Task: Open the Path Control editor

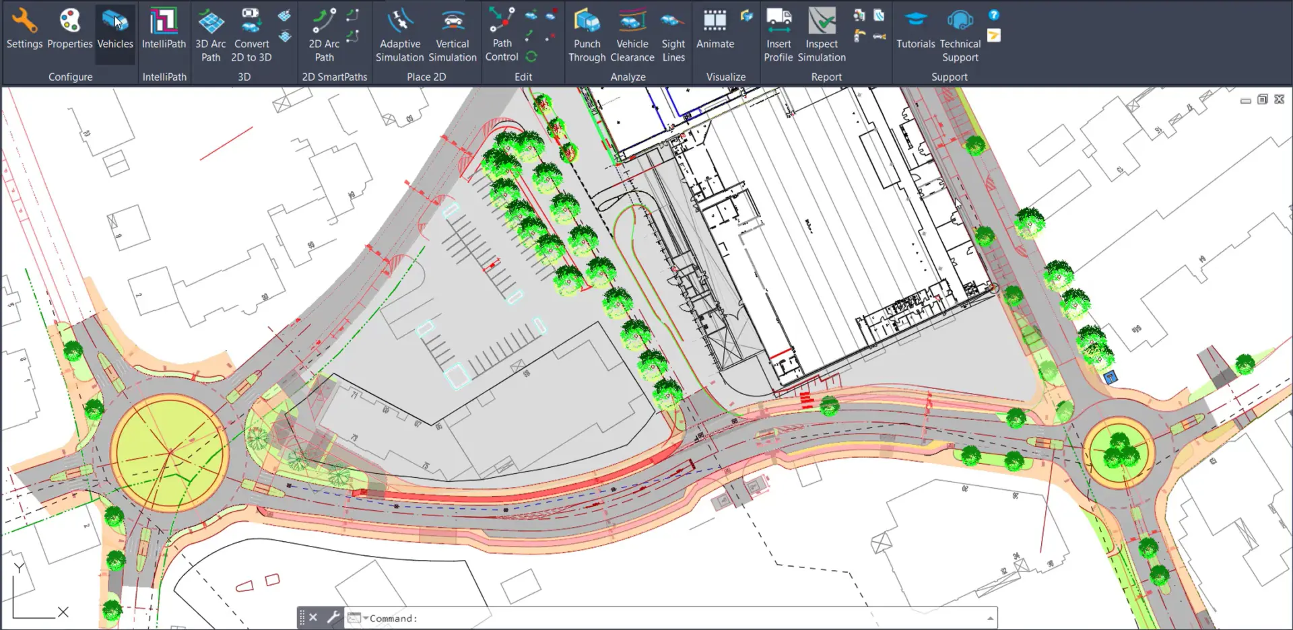Action: (x=502, y=34)
